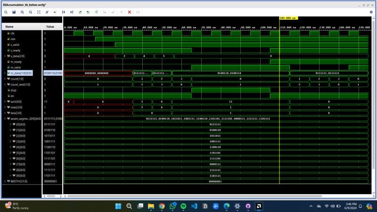Zoom in on the waveform
377x212 pixels.
[22, 12]
